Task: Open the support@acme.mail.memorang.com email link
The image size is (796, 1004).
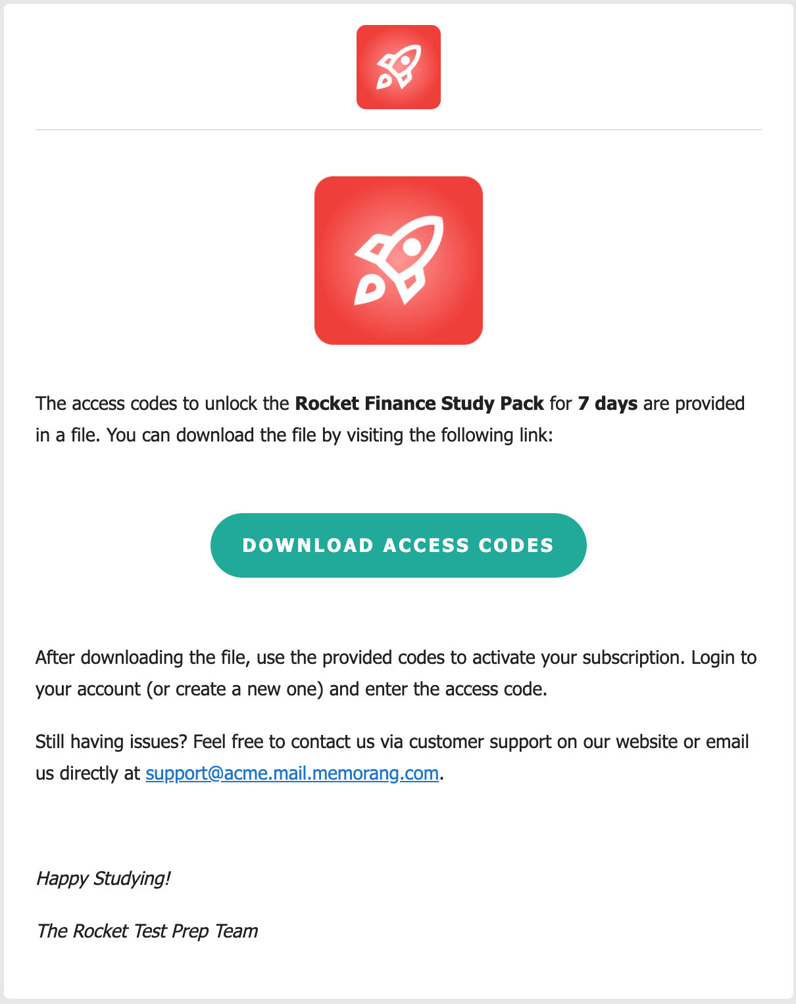Action: 292,773
